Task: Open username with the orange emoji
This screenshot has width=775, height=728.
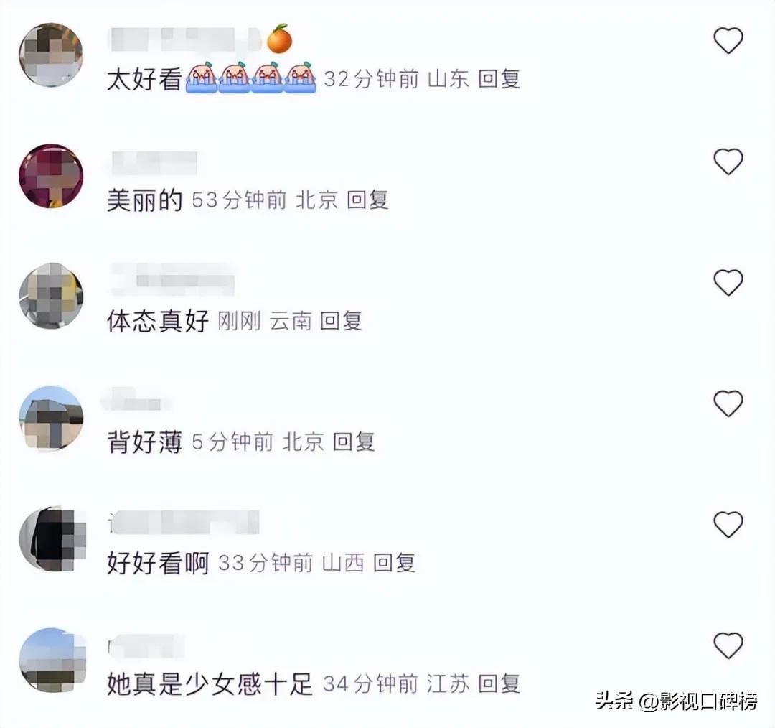Action: click(x=200, y=39)
